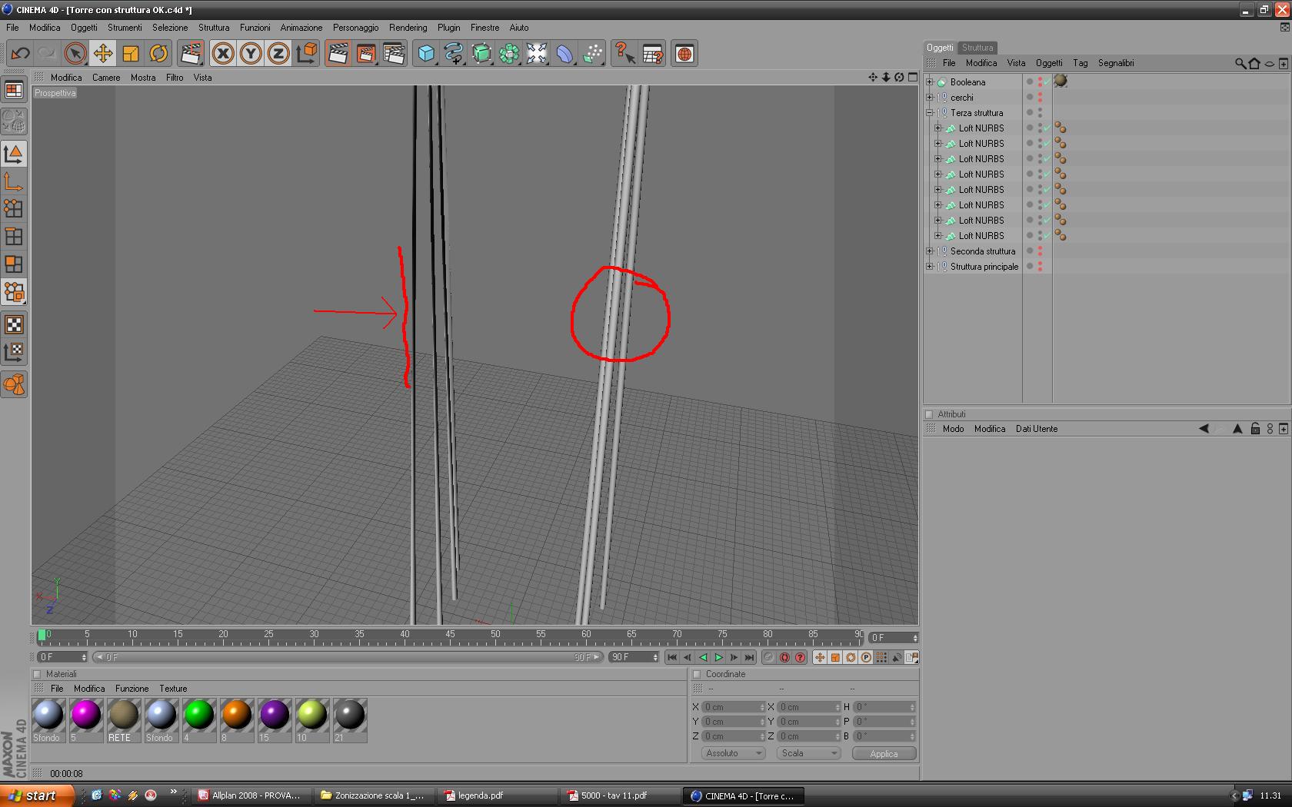The image size is (1292, 807).
Task: Toggle Materiali panel checkbox
Action: [x=37, y=674]
